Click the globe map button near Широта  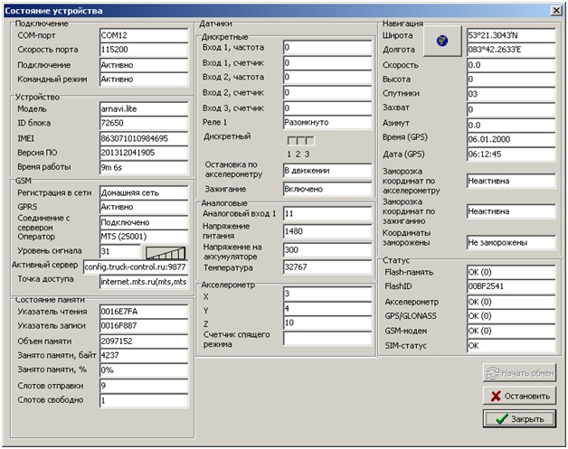click(442, 42)
